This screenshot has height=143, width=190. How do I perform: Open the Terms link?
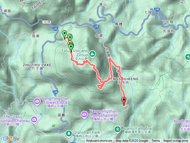point(156,141)
